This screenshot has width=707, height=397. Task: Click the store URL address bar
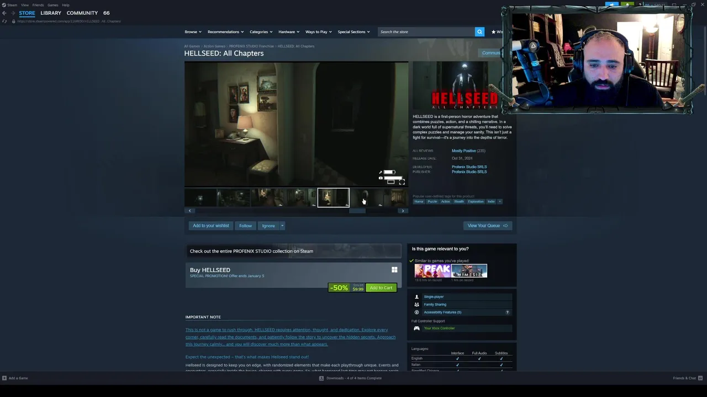(x=69, y=21)
